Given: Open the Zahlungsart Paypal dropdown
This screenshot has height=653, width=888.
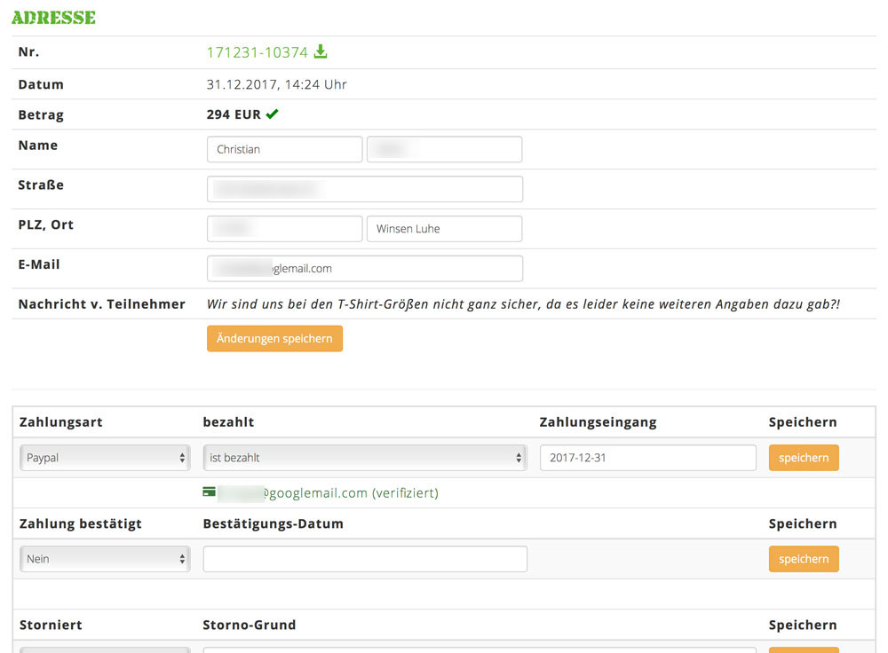Looking at the screenshot, I should click(x=105, y=458).
